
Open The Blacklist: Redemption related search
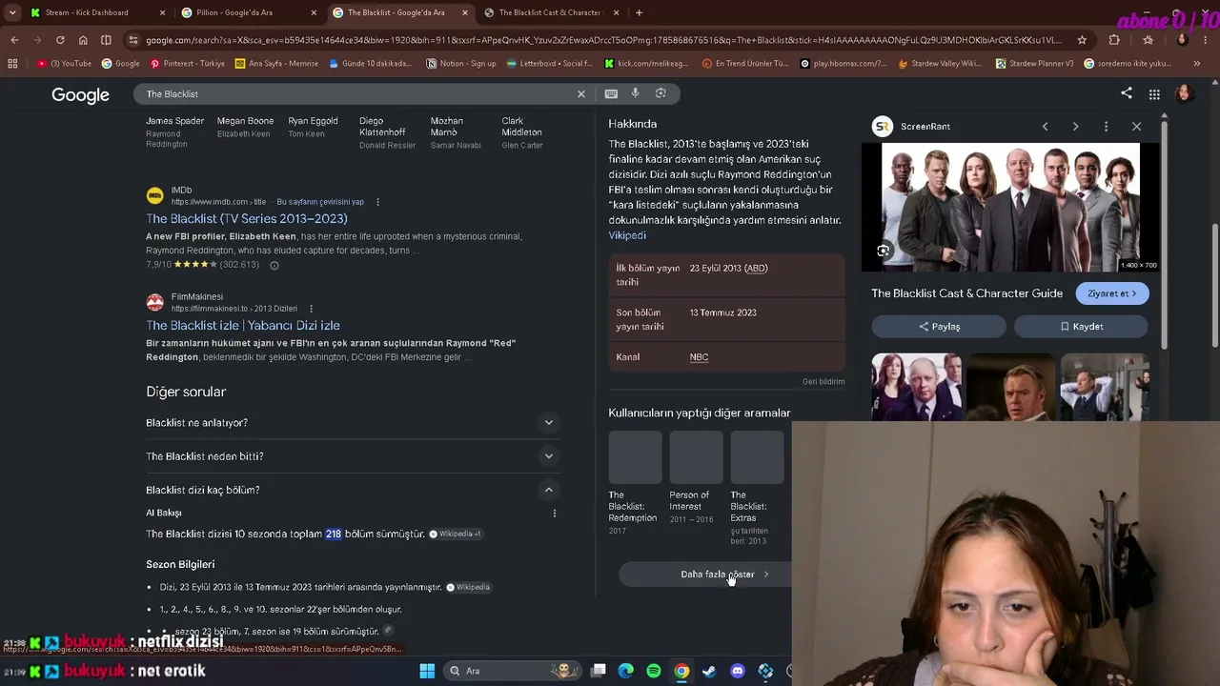(x=635, y=483)
